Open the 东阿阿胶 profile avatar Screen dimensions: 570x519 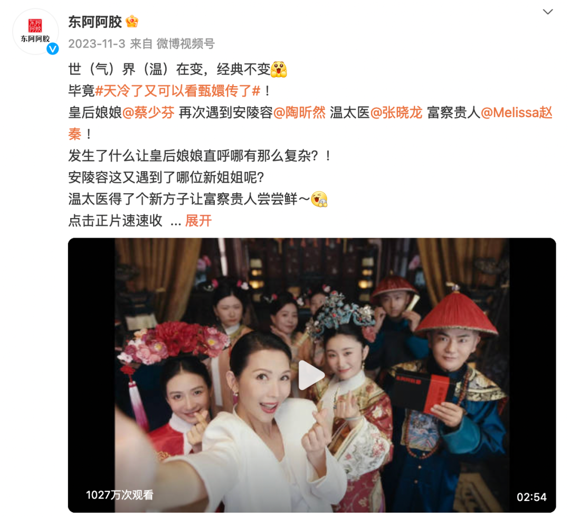pyautogui.click(x=35, y=32)
